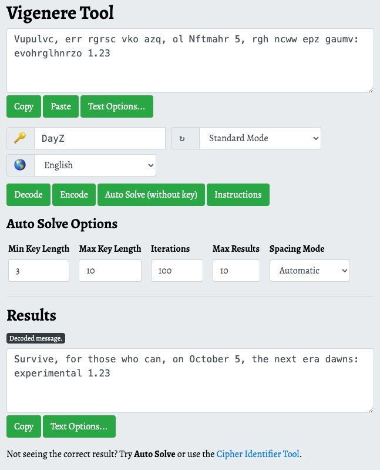Click the globe language icon
This screenshot has height=470, width=380.
[20, 165]
